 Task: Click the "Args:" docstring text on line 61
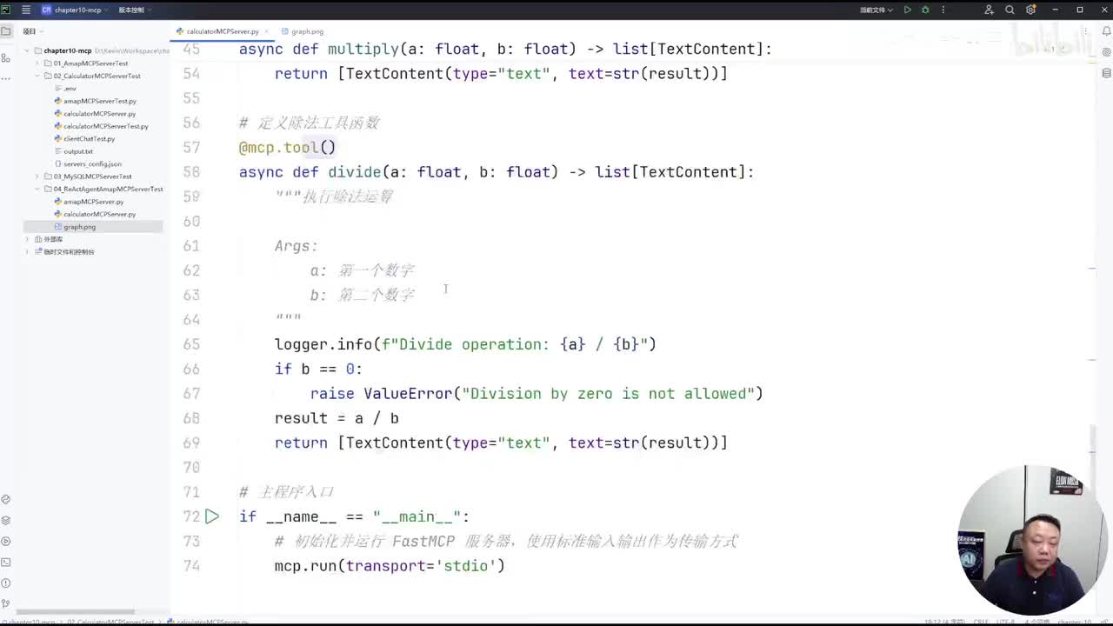click(x=297, y=246)
